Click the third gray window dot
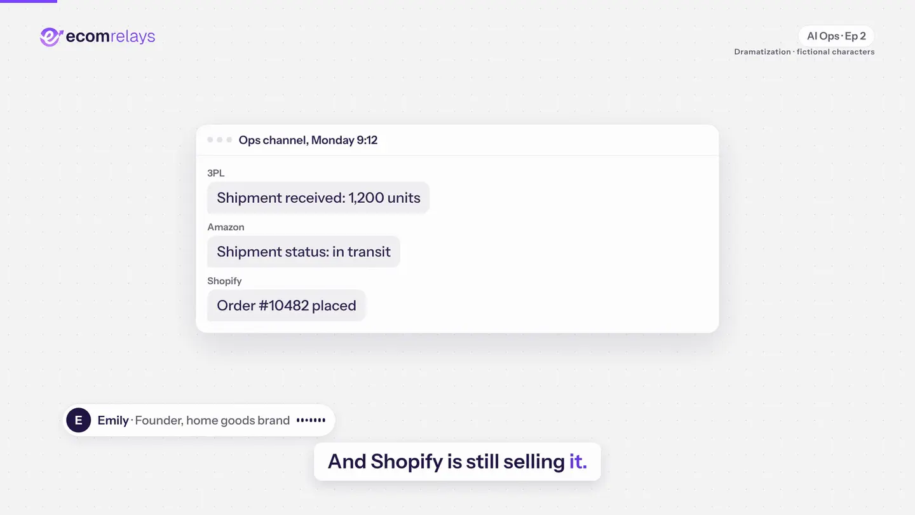 coord(229,140)
